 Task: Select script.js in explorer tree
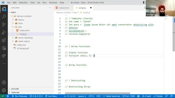click(23, 34)
